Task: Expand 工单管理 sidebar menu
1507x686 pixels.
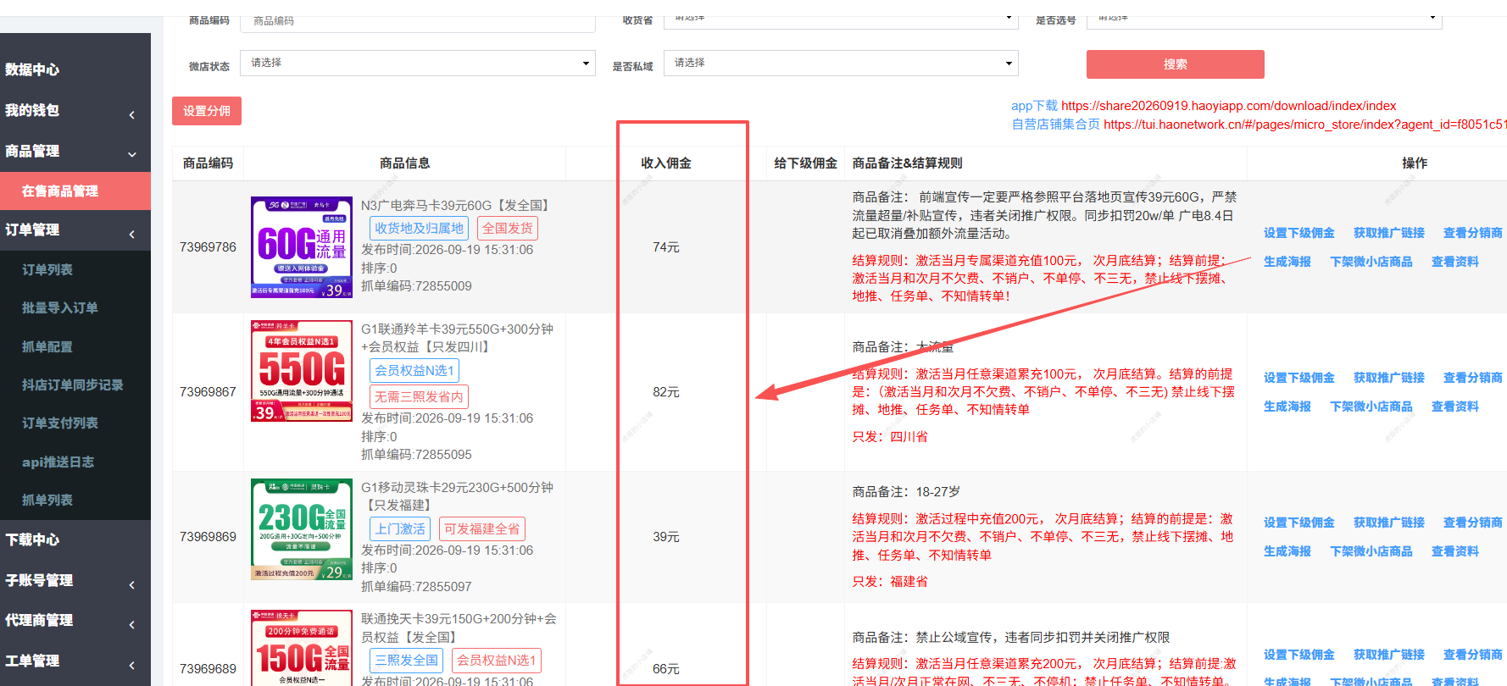Action: (x=75, y=661)
